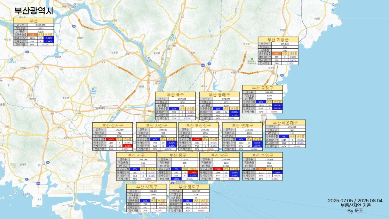Select the Busan population value 3,266,598
The image size is (389, 219).
(x=40, y=25)
